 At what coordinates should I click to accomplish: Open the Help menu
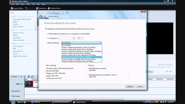tap(43, 4)
